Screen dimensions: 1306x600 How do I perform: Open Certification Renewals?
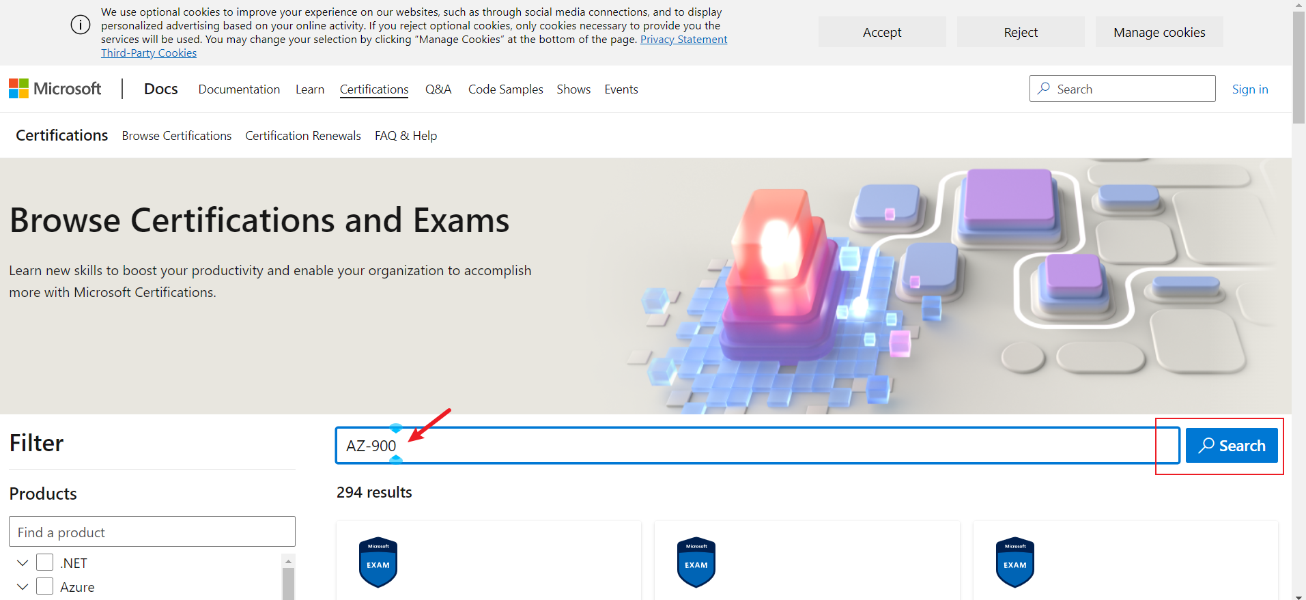303,136
